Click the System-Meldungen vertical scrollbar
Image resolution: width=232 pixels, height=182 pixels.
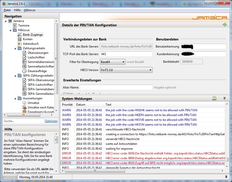click(227, 160)
